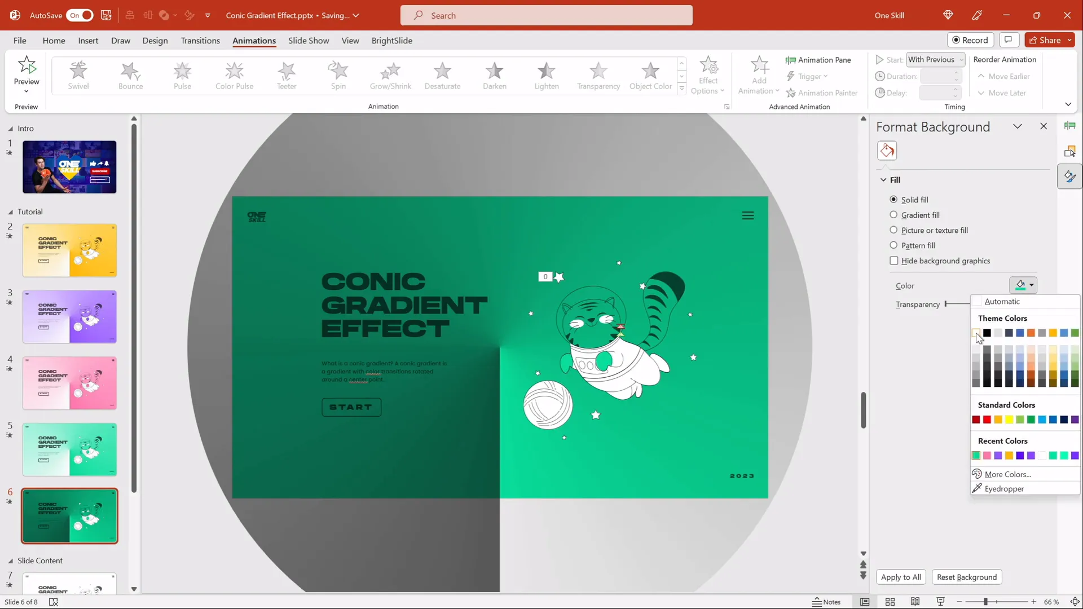Fit slide to current window
Image resolution: width=1083 pixels, height=609 pixels.
1075,602
